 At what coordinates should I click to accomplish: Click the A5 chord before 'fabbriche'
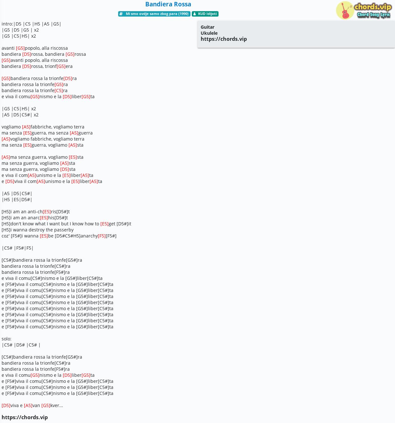26,127
